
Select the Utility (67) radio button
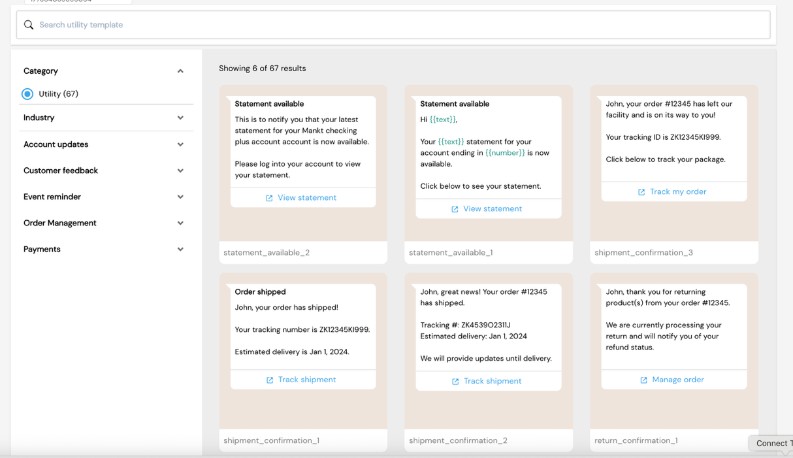coord(27,94)
